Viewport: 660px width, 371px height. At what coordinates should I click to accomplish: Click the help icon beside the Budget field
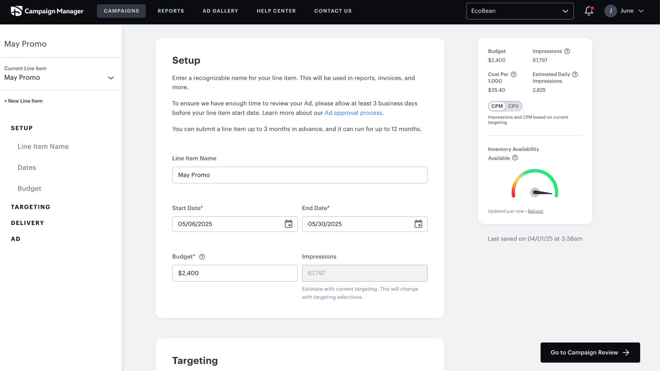point(202,256)
